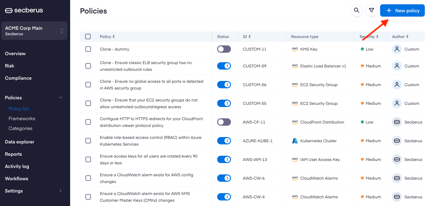
Task: Toggle the AWS-CW-4 policy status switch
Action: click(224, 197)
